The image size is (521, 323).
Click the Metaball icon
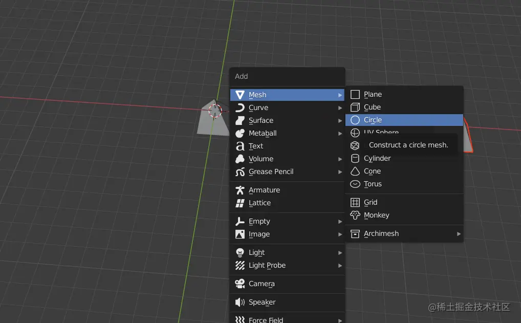coord(240,133)
